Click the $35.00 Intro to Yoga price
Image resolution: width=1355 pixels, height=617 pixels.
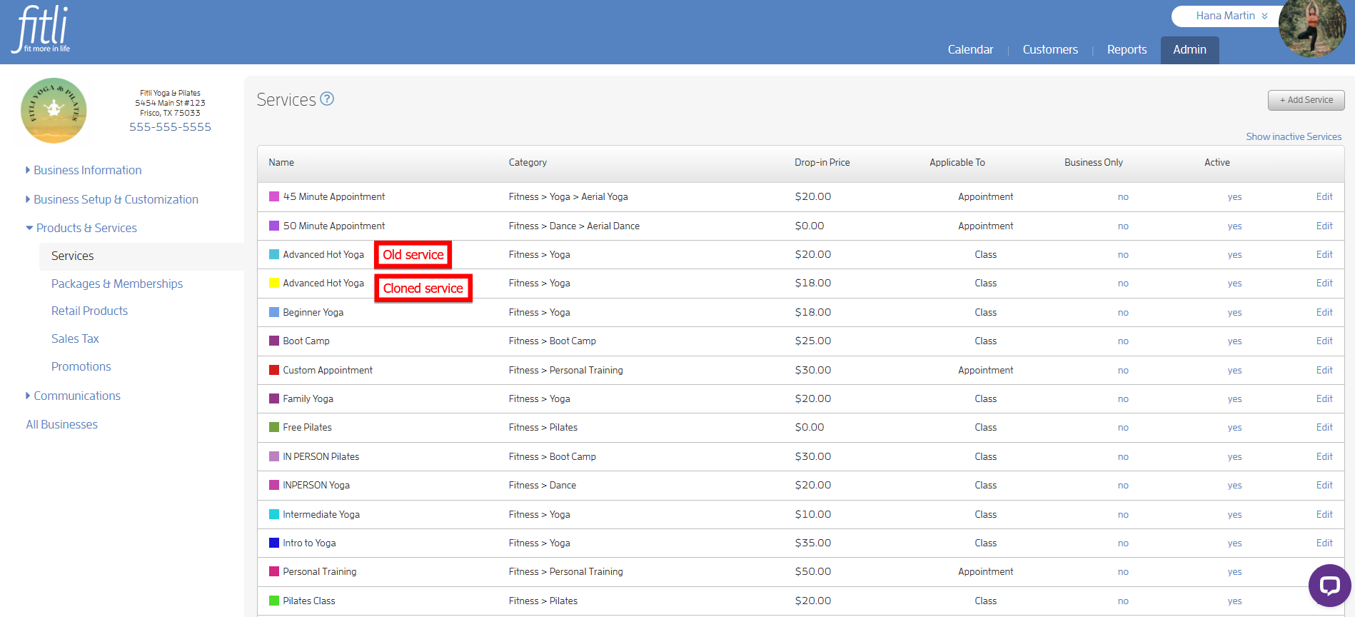coord(812,543)
